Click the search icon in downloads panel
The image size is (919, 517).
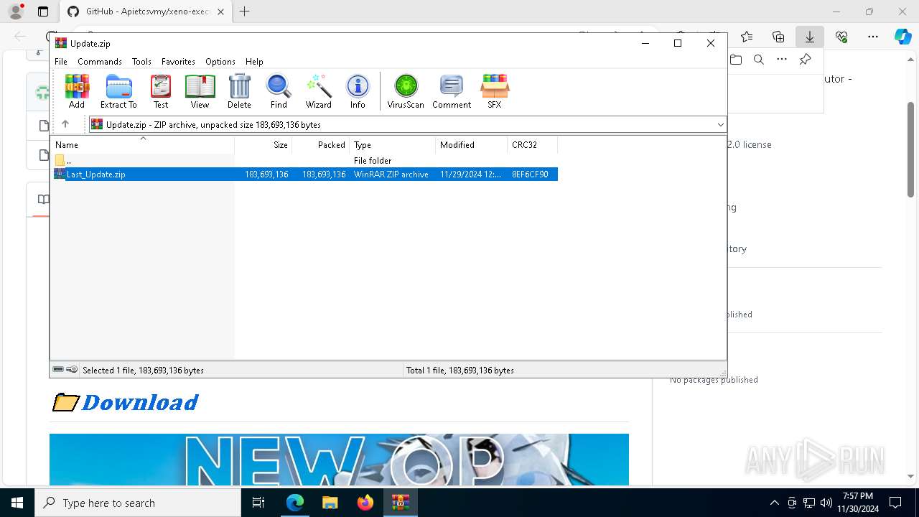tap(759, 60)
